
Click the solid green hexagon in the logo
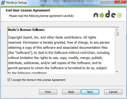pyautogui.click(x=102, y=15)
